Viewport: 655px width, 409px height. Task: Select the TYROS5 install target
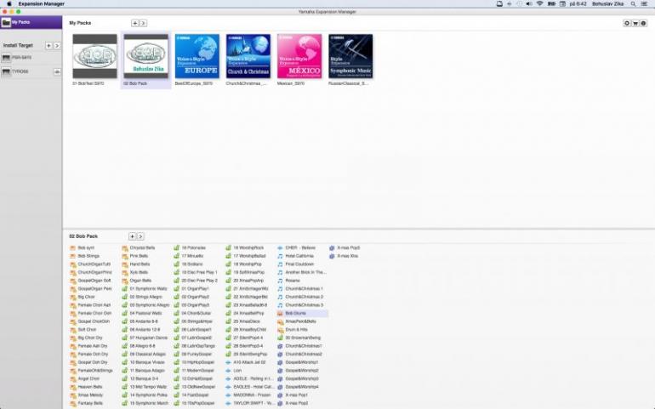pos(26,72)
